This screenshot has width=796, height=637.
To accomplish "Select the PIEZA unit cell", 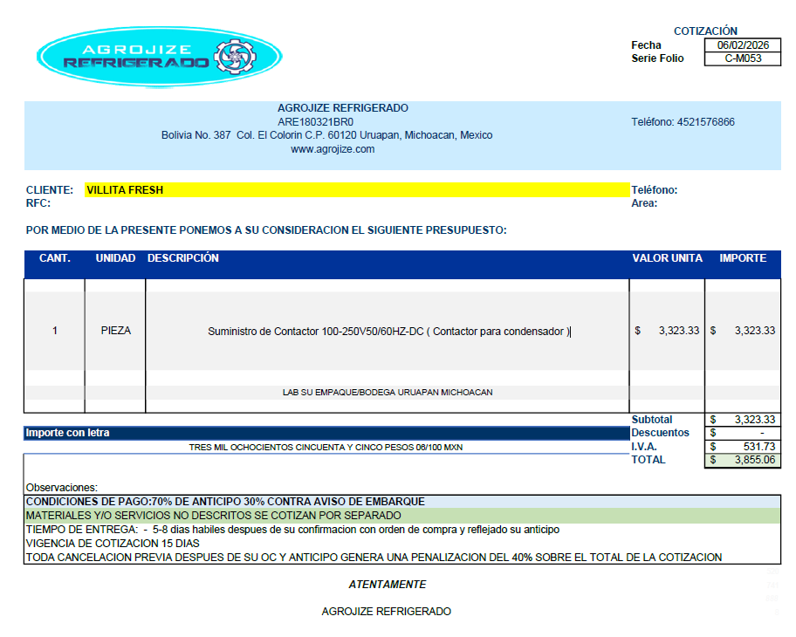I will [x=115, y=332].
